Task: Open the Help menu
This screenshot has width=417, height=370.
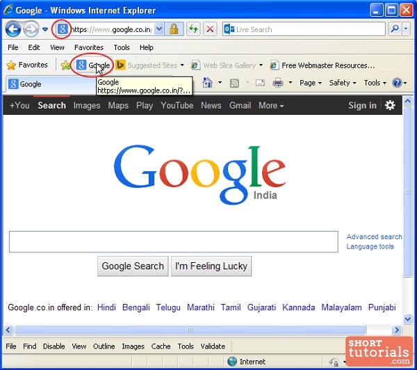Action: [x=146, y=47]
